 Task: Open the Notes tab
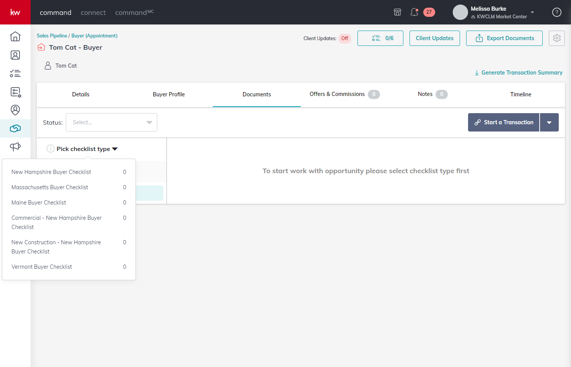433,94
